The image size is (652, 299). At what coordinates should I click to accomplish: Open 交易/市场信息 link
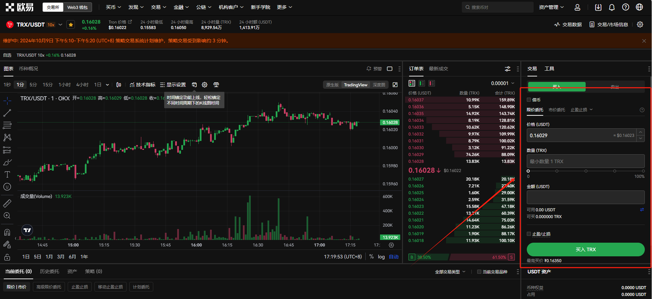tap(609, 25)
